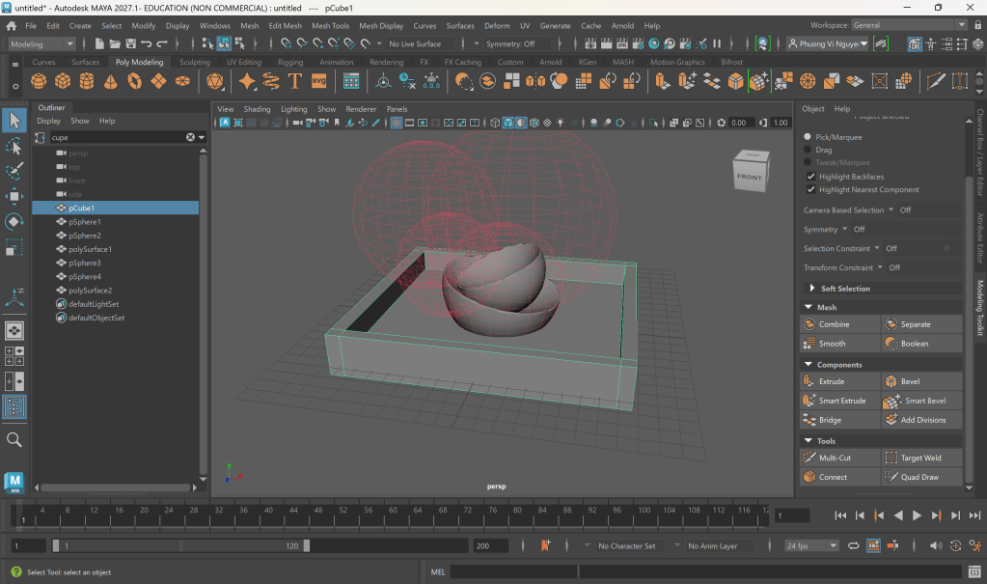
Task: Open the Mesh Tools menu
Action: point(330,26)
